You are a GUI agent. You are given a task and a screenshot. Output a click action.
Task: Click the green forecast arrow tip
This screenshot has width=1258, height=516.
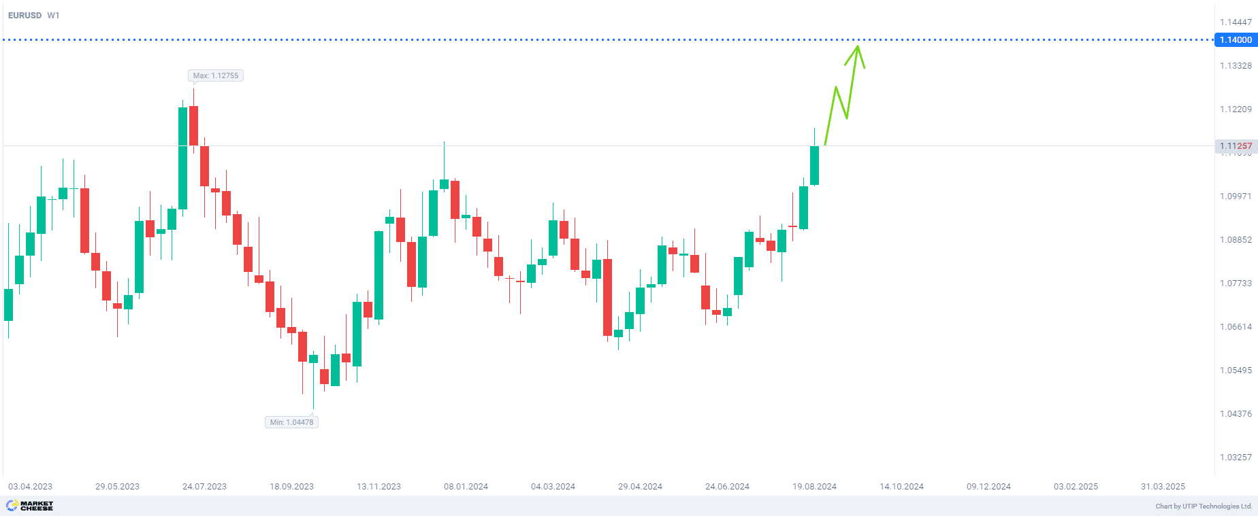click(858, 46)
